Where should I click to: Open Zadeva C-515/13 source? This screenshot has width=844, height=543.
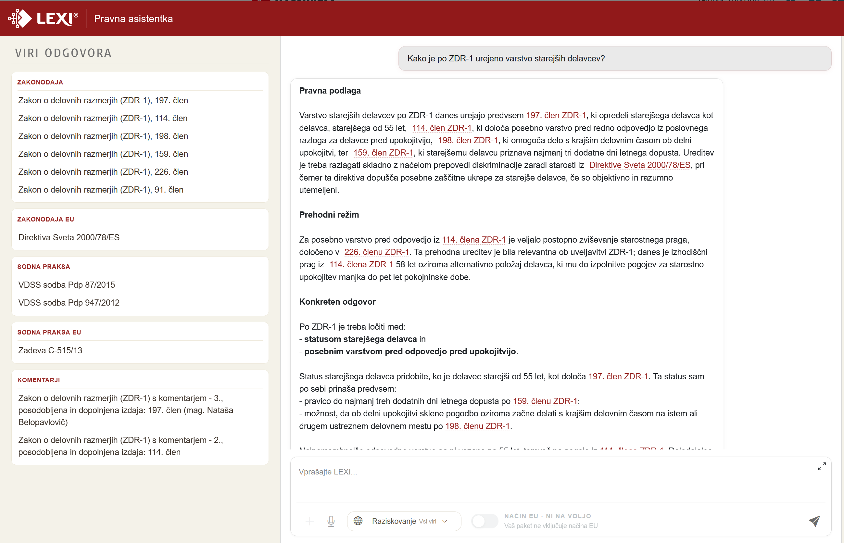pyautogui.click(x=50, y=350)
